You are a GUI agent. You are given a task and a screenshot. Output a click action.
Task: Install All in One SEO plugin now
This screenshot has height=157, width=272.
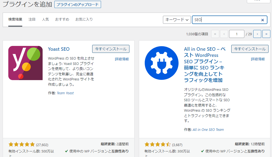[x=250, y=49]
